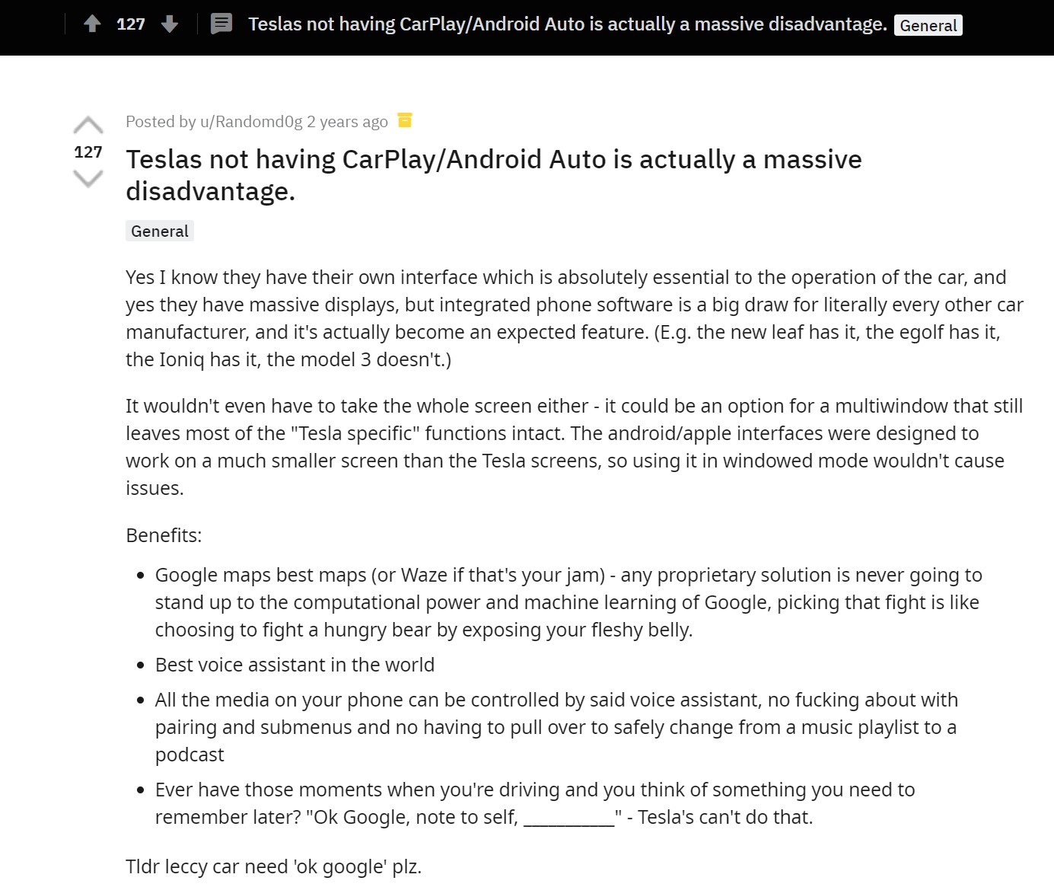
Task: Click the post title in the black header
Action: pyautogui.click(x=567, y=24)
